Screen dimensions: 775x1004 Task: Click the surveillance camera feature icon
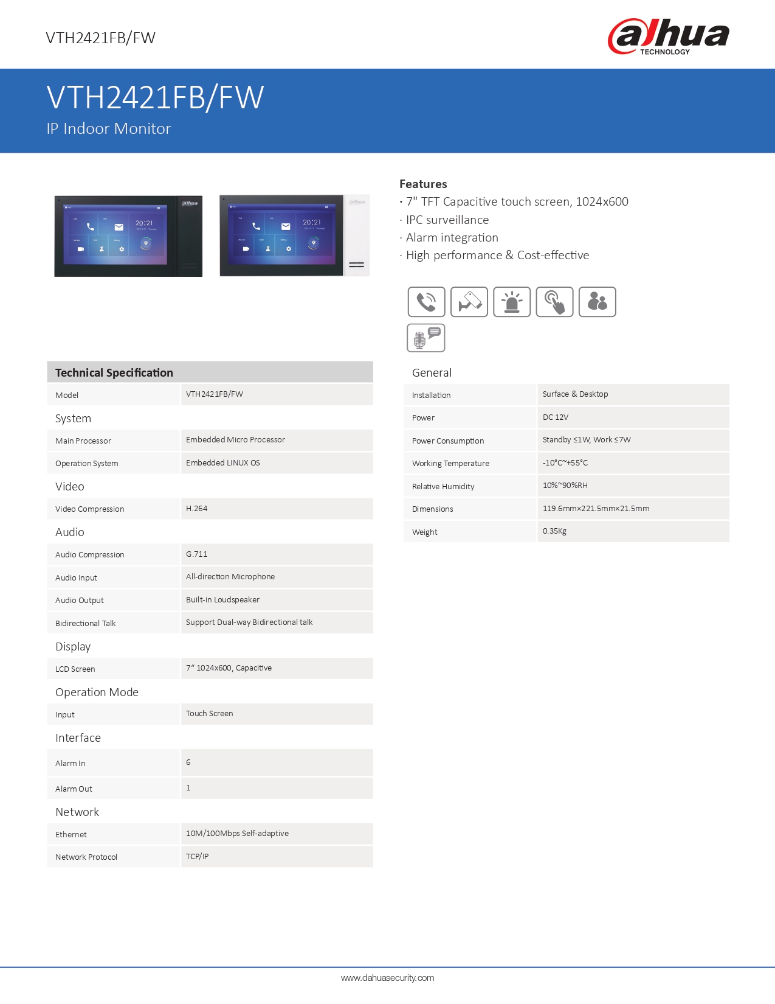point(469,302)
